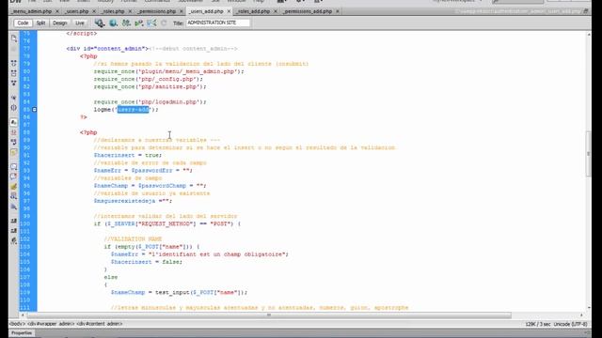Click Balance Braces icon

[x=14, y=108]
